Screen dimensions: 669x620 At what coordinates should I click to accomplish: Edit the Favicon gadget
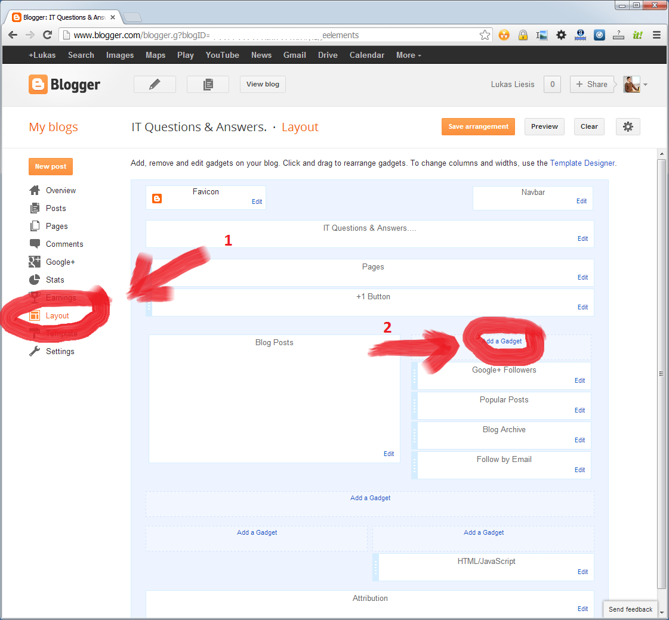(257, 201)
